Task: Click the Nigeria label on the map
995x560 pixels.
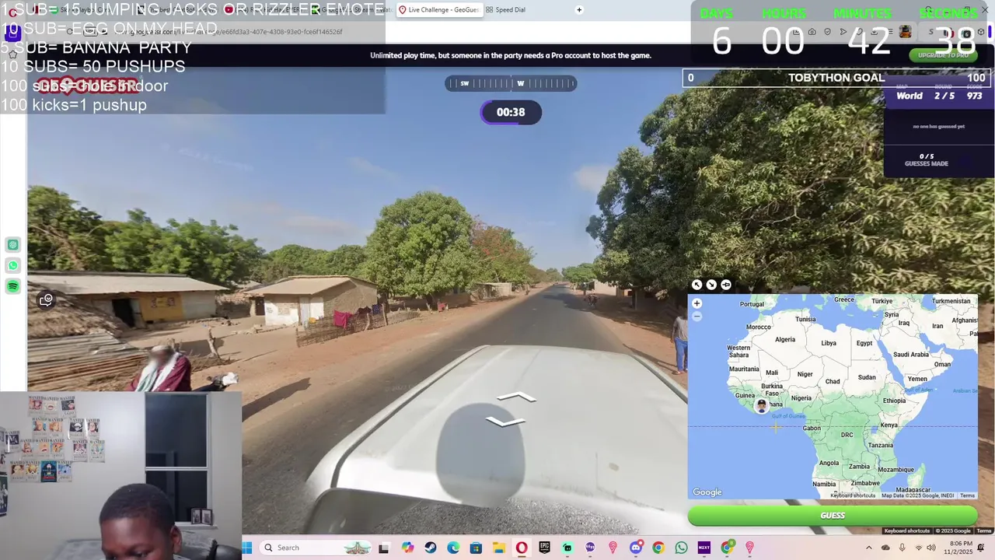Action: click(801, 398)
